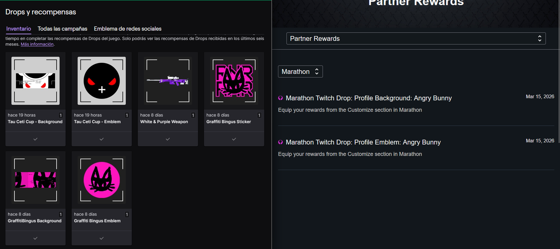Click the GraffitiBingus Background image
Viewport: 560px width, 249px height.
tap(36, 180)
